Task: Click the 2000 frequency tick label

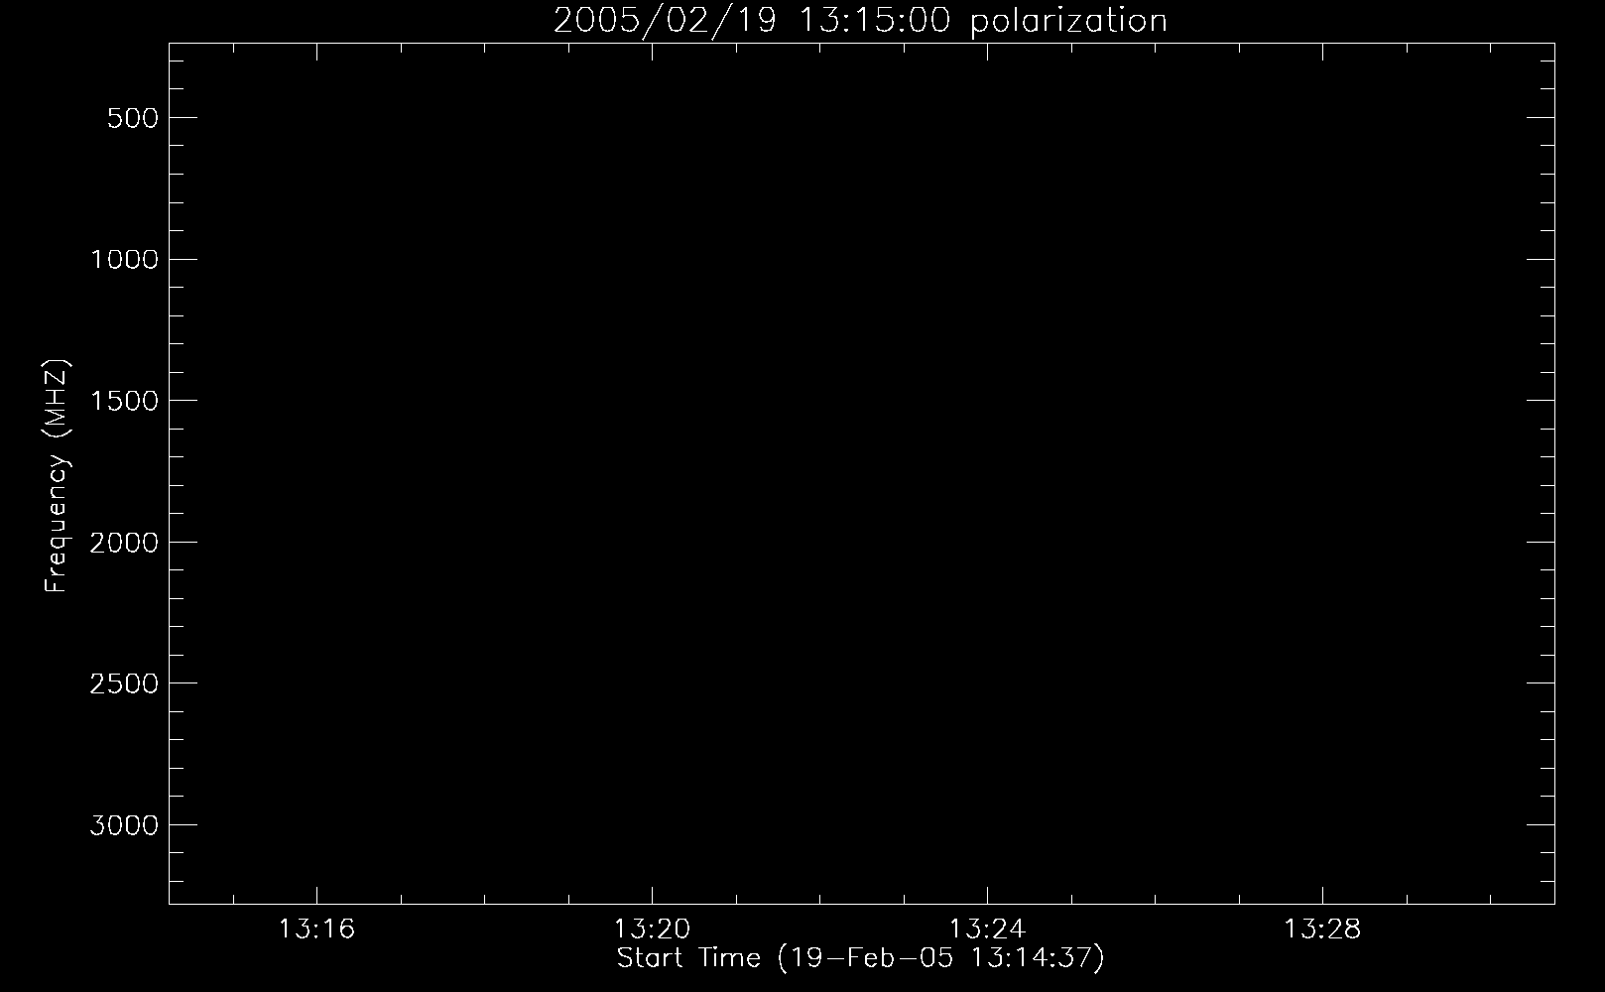Action: pos(124,543)
